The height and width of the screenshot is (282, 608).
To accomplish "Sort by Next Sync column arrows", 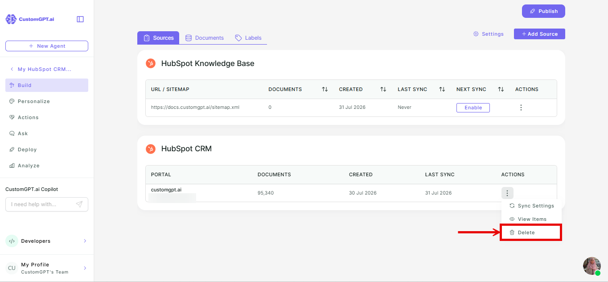I will click(x=501, y=89).
